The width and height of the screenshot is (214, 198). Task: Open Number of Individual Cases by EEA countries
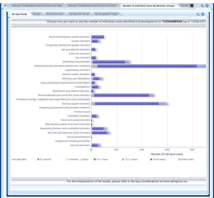(x=92, y=6)
